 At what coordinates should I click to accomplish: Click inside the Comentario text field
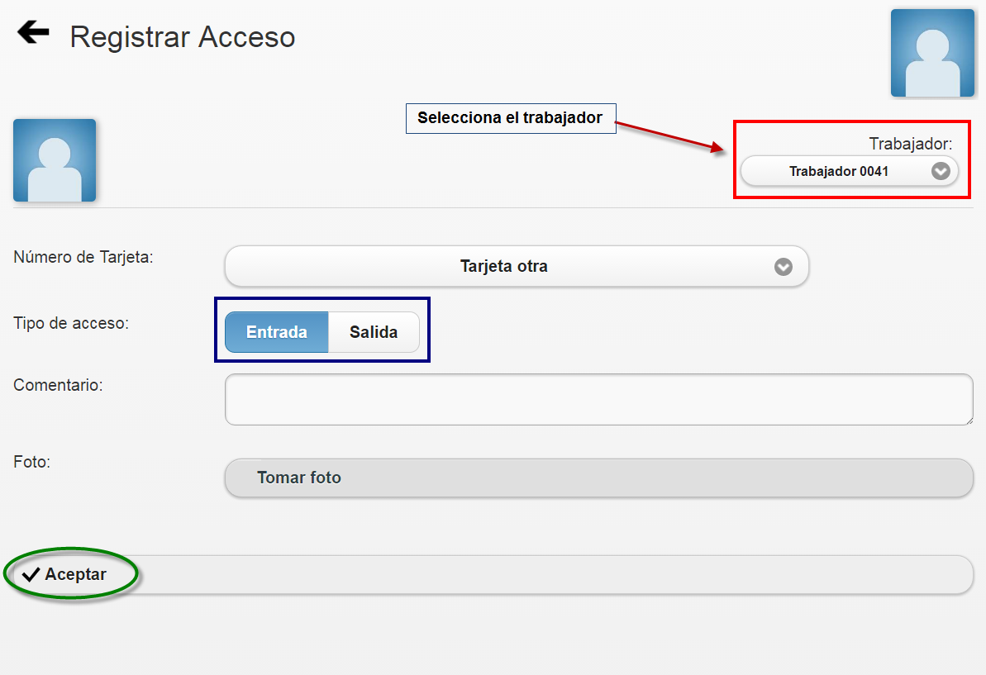[x=598, y=399]
